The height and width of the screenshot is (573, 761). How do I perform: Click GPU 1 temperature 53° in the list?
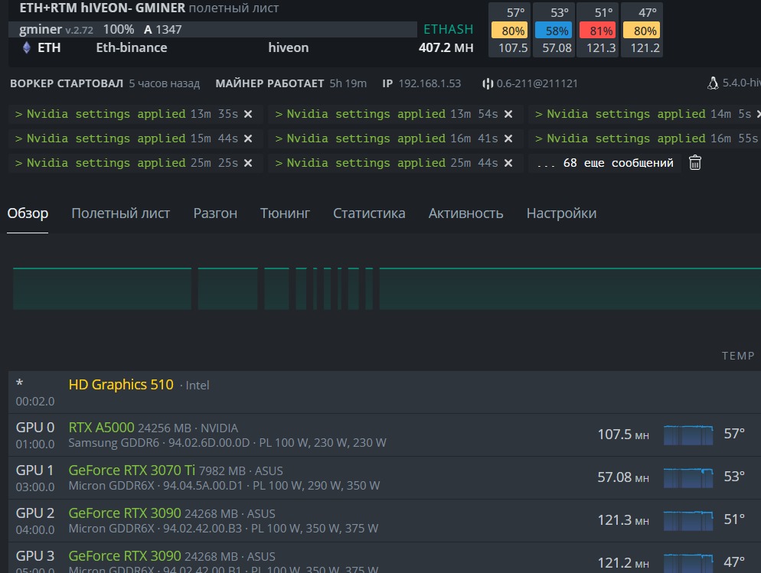click(733, 477)
